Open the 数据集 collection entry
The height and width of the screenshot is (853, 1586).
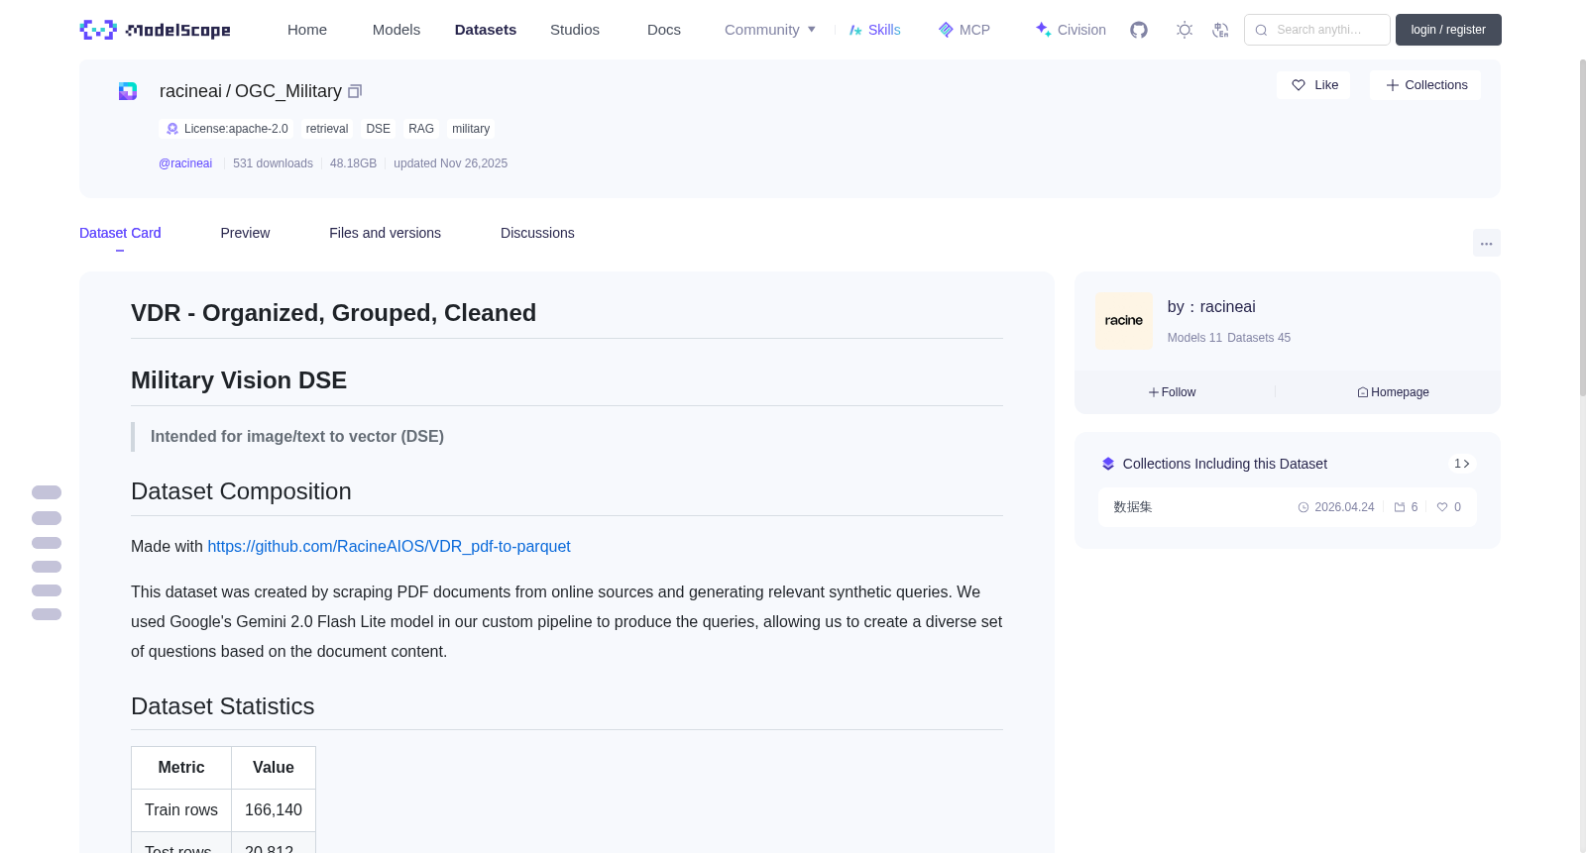(1287, 507)
